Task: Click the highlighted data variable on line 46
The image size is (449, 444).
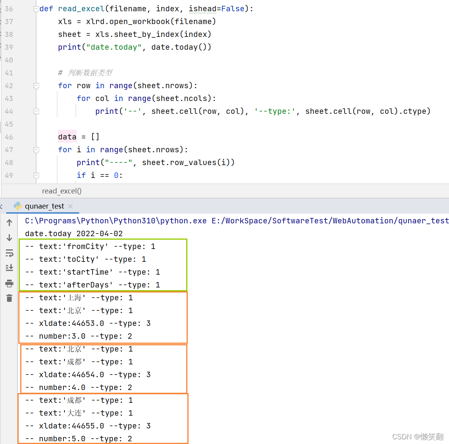Action: [67, 136]
